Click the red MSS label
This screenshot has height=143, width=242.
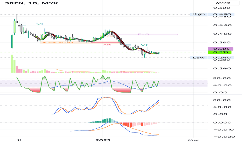[107, 45]
